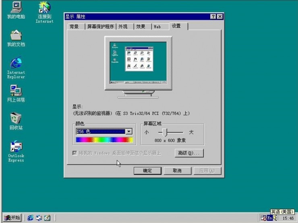Launch Internet Explorer from quick launch bar

coord(30,218)
